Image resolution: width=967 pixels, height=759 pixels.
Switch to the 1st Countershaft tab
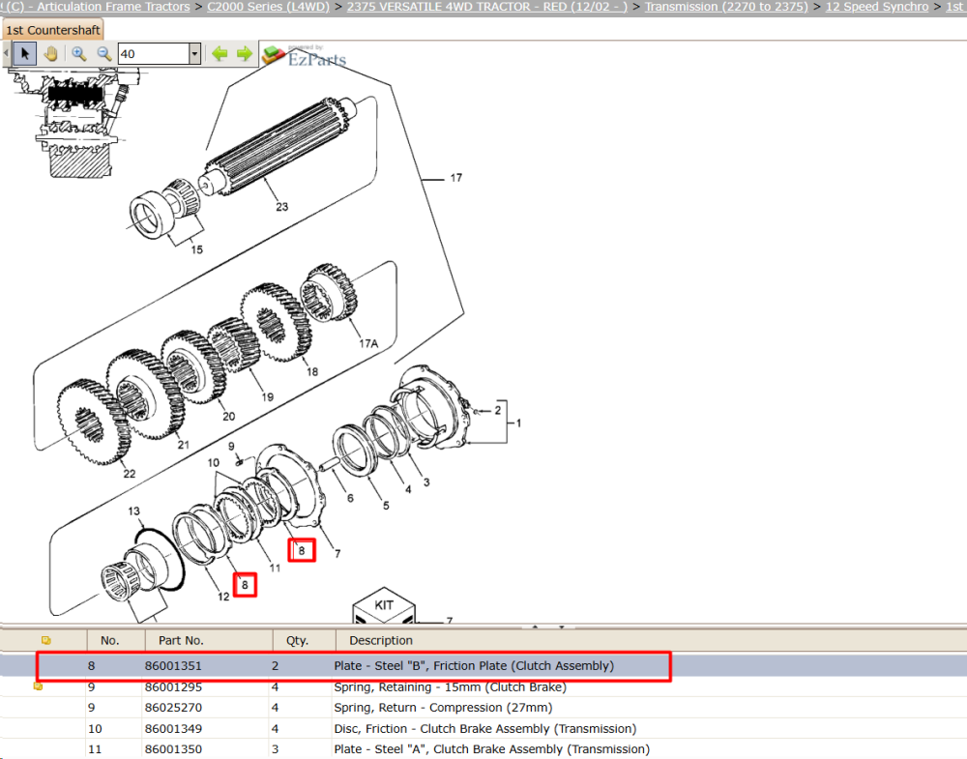click(x=52, y=30)
